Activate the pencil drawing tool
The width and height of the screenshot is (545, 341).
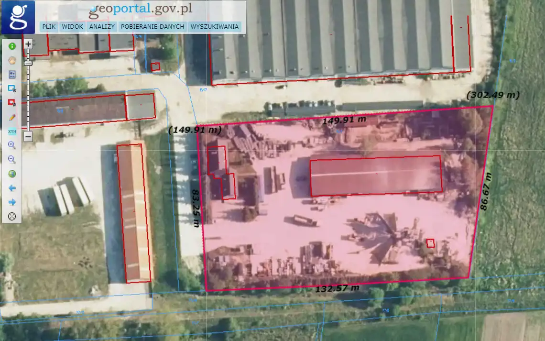pos(12,117)
